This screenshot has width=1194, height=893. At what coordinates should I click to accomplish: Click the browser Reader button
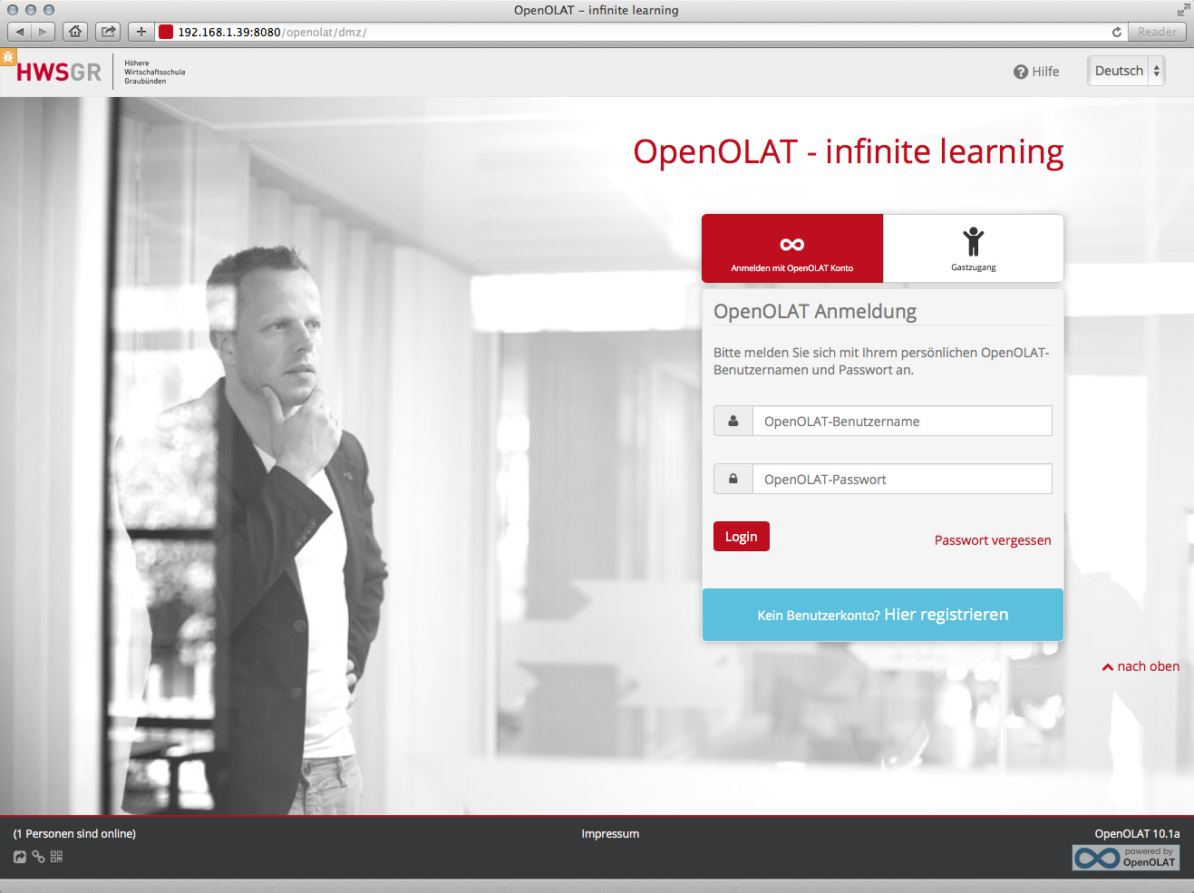[x=1157, y=32]
